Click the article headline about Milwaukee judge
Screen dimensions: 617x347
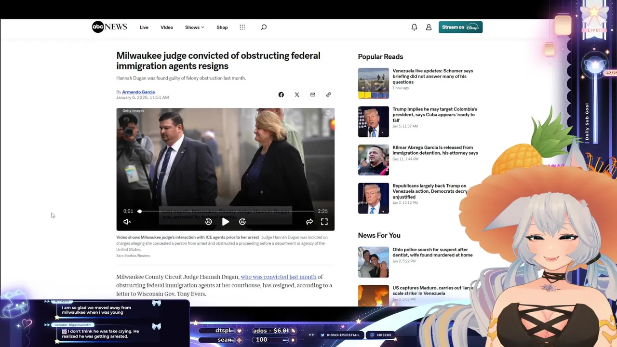point(218,61)
